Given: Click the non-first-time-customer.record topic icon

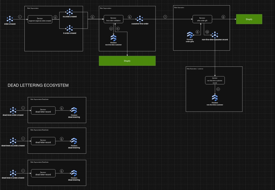Looking at the screenshot, I should click(215, 35).
